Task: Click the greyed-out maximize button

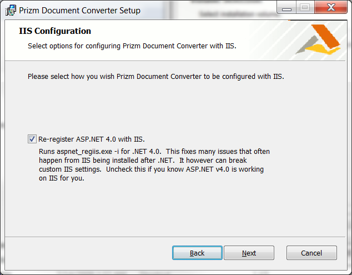Action: pyautogui.click(x=305, y=8)
